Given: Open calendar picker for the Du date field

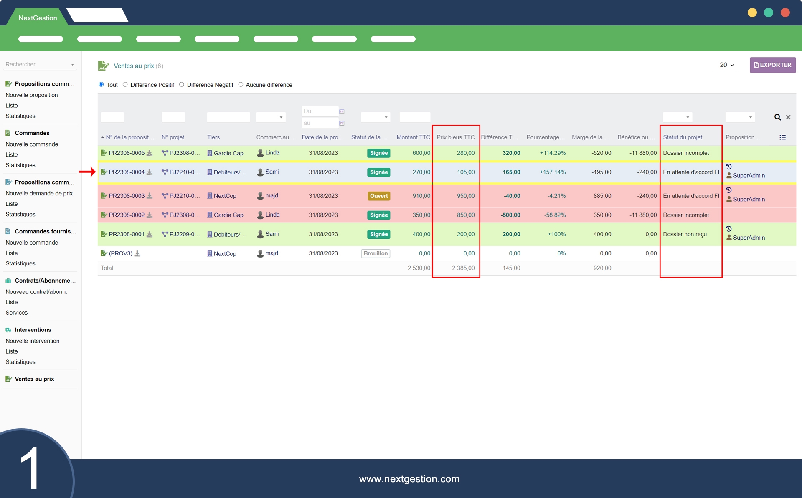Looking at the screenshot, I should (342, 111).
